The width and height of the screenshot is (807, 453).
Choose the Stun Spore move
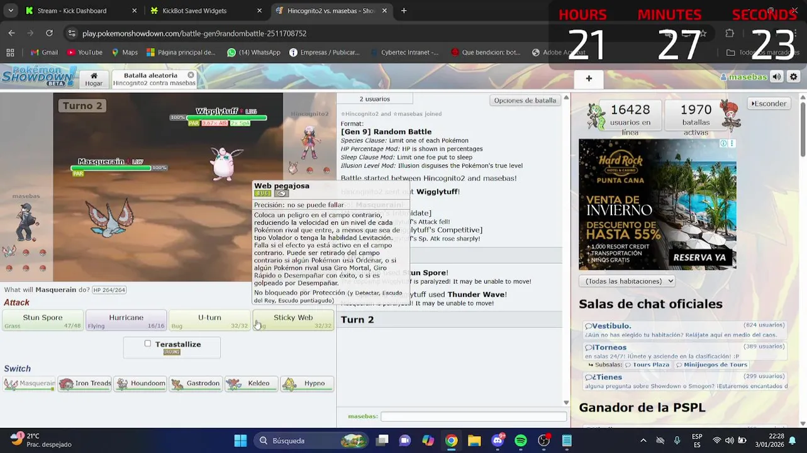click(43, 320)
